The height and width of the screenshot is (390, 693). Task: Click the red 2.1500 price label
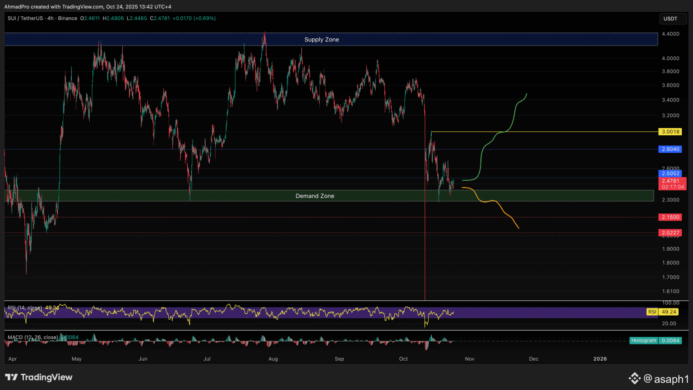point(670,217)
